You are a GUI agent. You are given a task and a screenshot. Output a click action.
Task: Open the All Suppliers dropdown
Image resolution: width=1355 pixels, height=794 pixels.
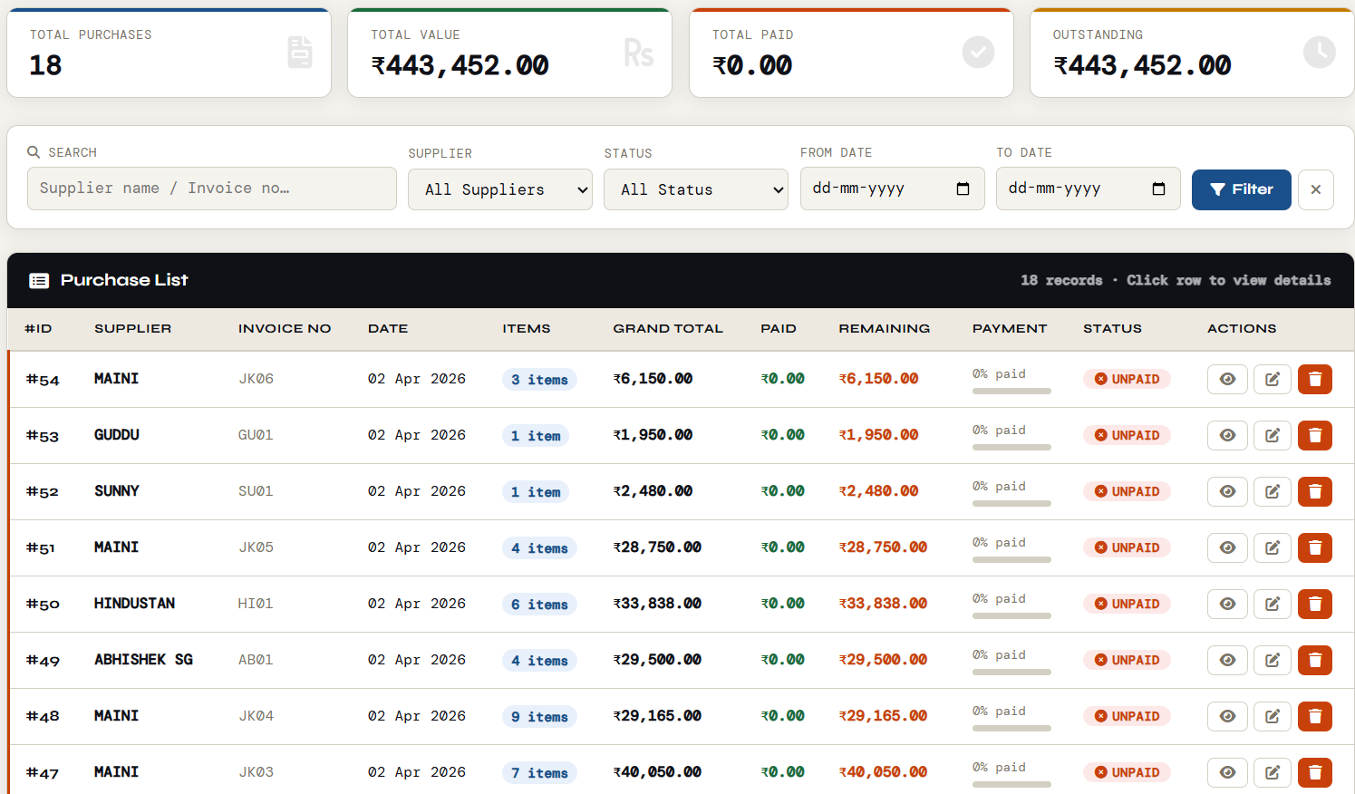499,189
